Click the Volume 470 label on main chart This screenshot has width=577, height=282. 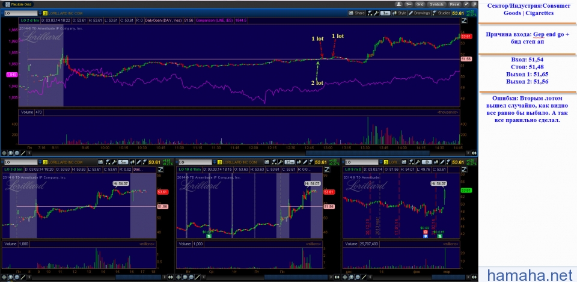click(30, 112)
